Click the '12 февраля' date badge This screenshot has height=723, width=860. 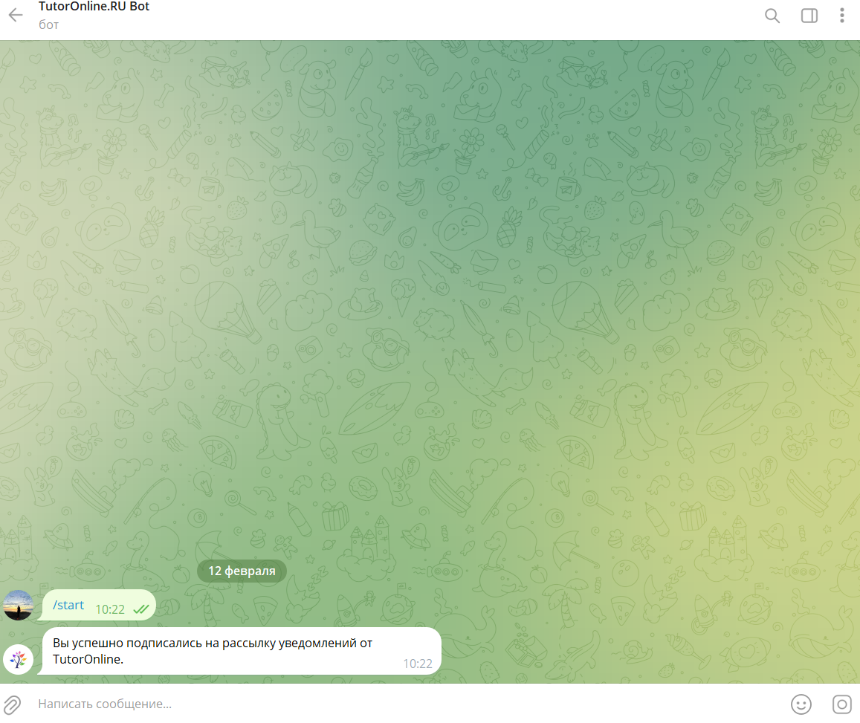pos(242,571)
